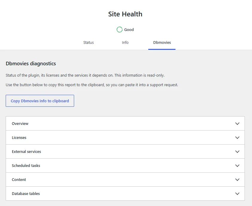252x206 pixels.
Task: Click the "Good" status label
Action: pos(129,30)
